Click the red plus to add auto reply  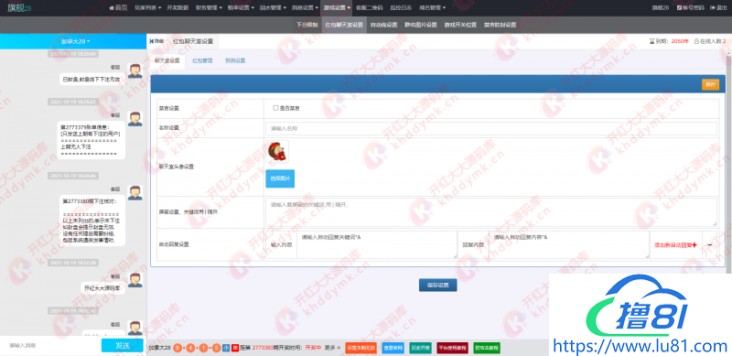694,245
